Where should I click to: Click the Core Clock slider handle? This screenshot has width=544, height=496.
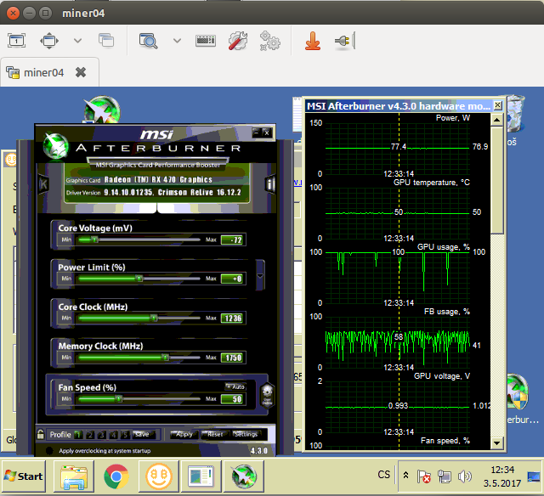[x=153, y=318]
